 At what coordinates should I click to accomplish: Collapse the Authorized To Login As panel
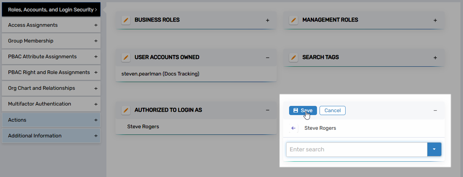(267, 110)
